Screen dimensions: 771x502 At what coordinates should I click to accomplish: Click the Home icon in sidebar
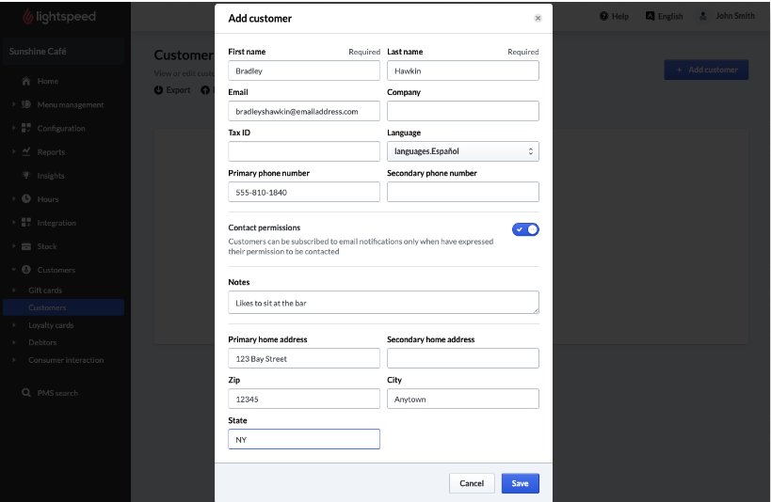(x=26, y=81)
